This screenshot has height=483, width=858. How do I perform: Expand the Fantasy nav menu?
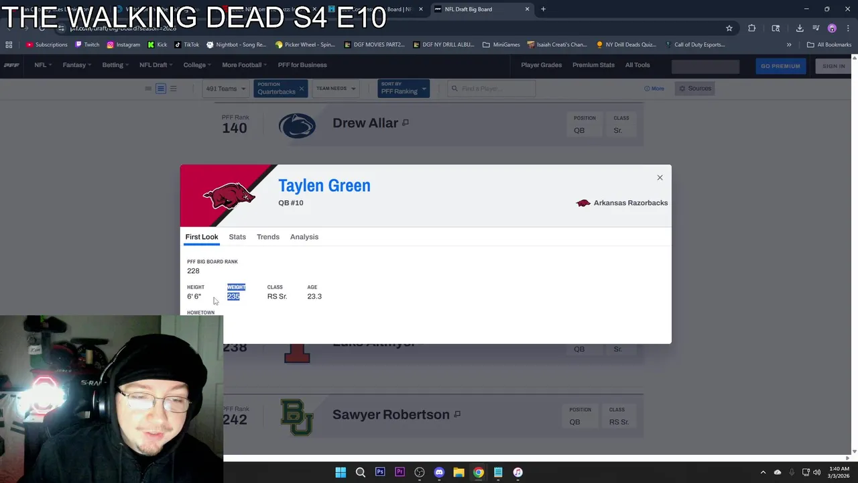(77, 65)
